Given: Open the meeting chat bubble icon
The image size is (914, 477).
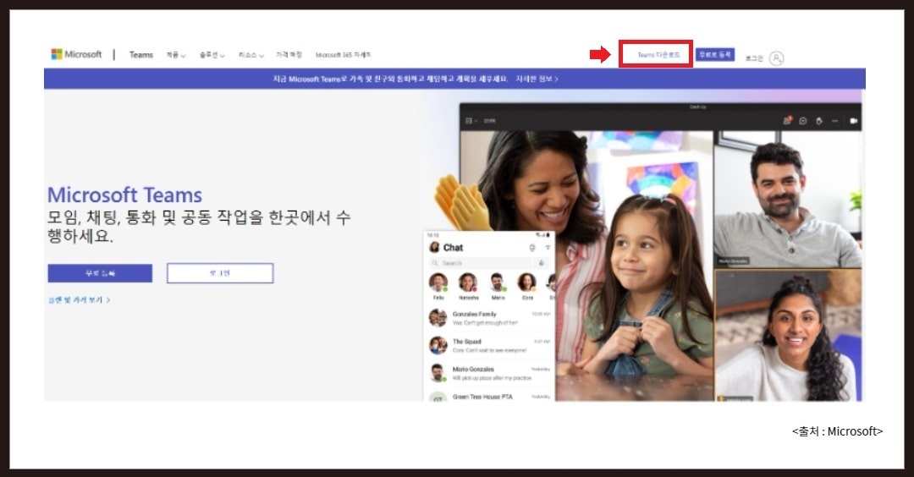Looking at the screenshot, I should (803, 121).
